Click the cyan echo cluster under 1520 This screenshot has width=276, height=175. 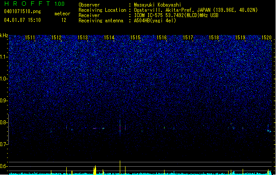coord(269,131)
